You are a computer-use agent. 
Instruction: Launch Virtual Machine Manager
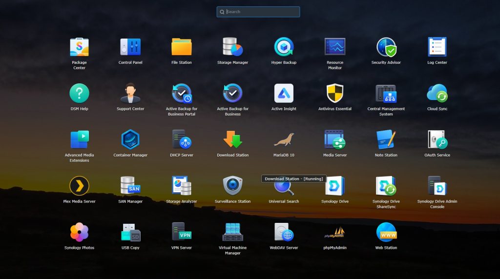coord(232,232)
